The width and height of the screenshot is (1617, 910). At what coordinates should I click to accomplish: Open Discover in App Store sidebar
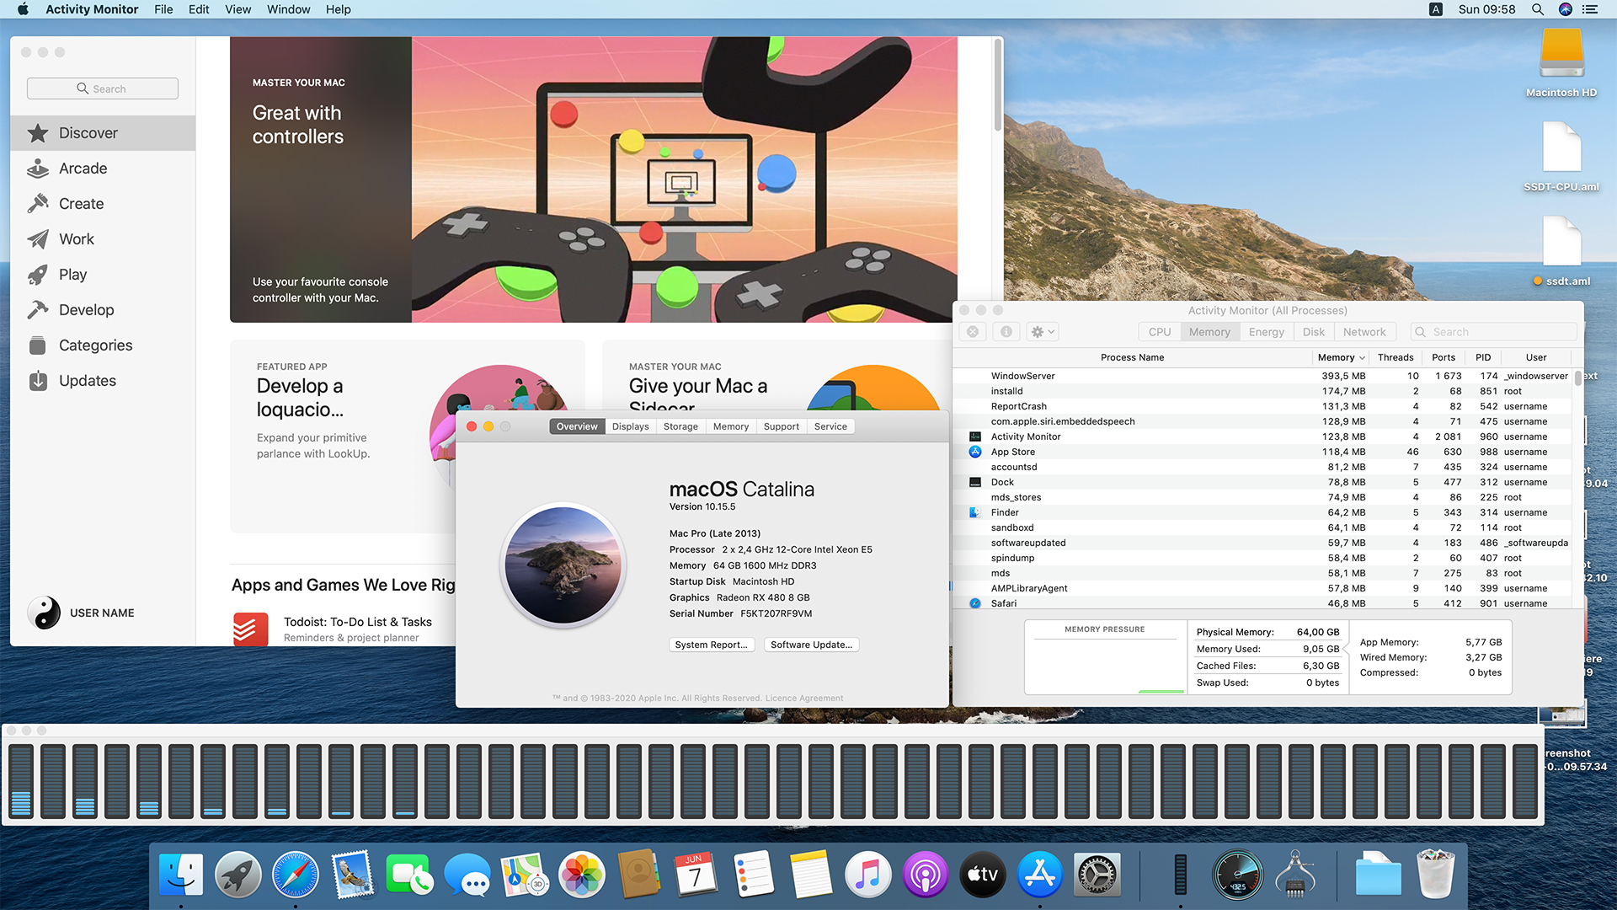(x=103, y=133)
